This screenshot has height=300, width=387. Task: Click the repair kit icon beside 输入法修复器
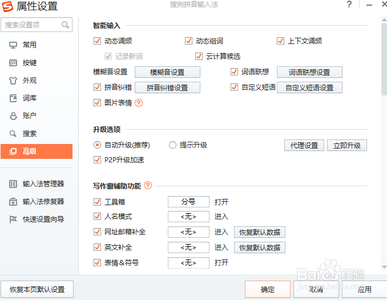(13, 202)
